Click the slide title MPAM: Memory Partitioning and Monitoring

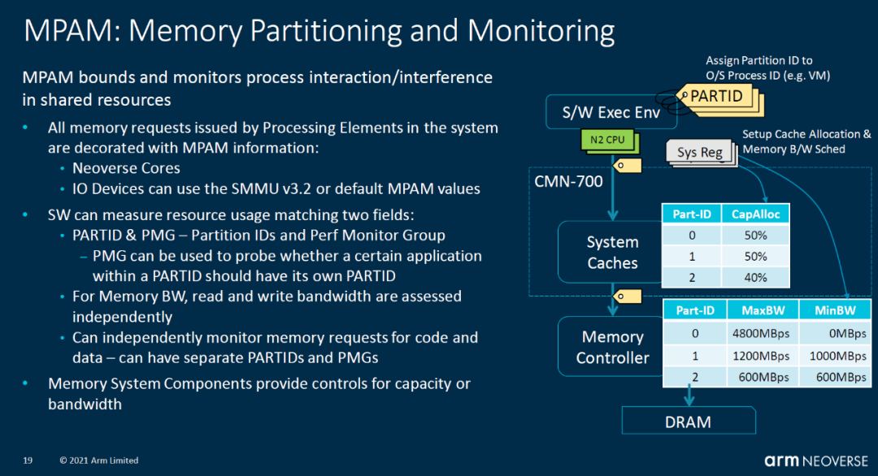click(319, 30)
